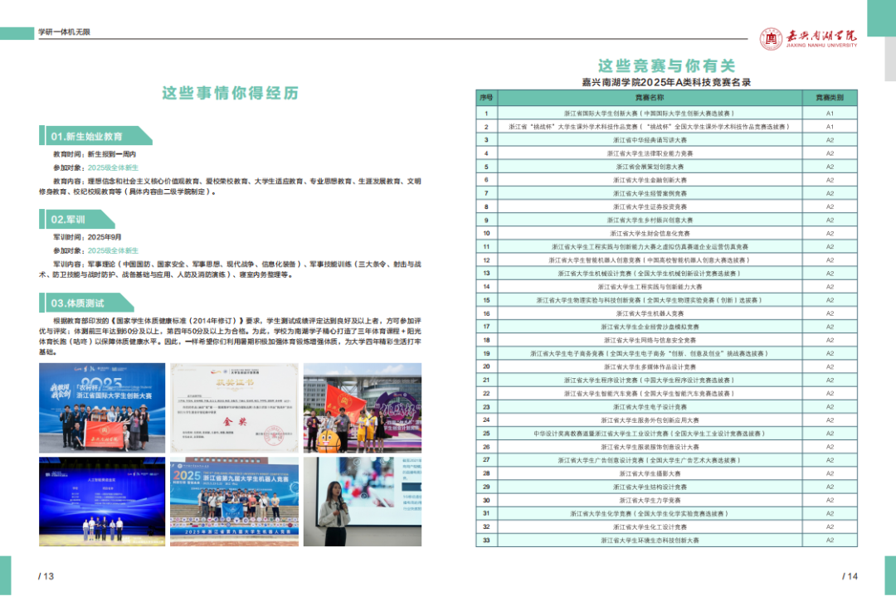Click row 21 浙江省大学生程序设计竞赛
Screen dimensions: 896x611
[x=666, y=380]
